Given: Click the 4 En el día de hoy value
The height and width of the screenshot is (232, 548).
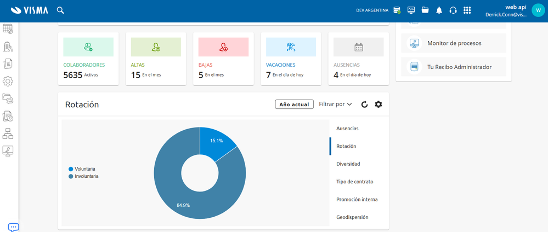Looking at the screenshot, I should pos(352,74).
